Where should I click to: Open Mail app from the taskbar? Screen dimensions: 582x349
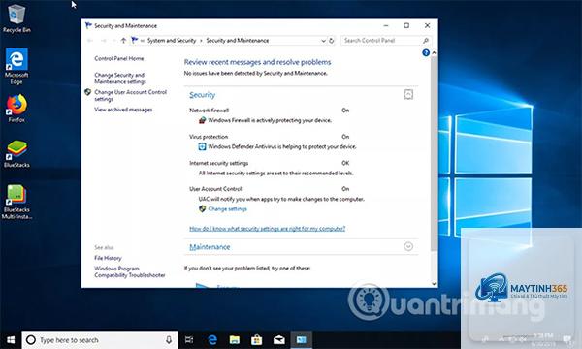click(x=279, y=339)
